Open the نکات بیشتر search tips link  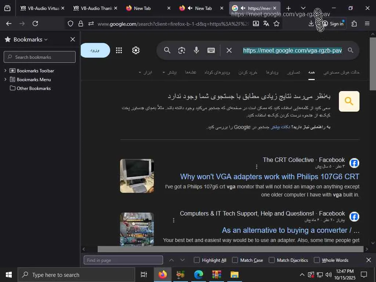281,127
